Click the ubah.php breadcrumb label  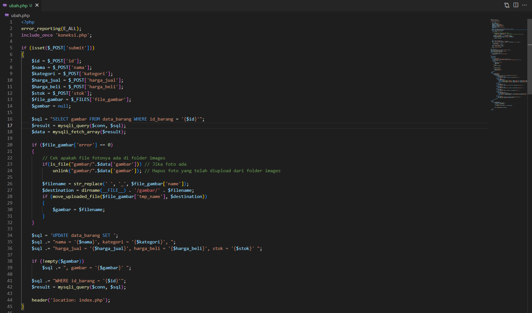click(20, 15)
